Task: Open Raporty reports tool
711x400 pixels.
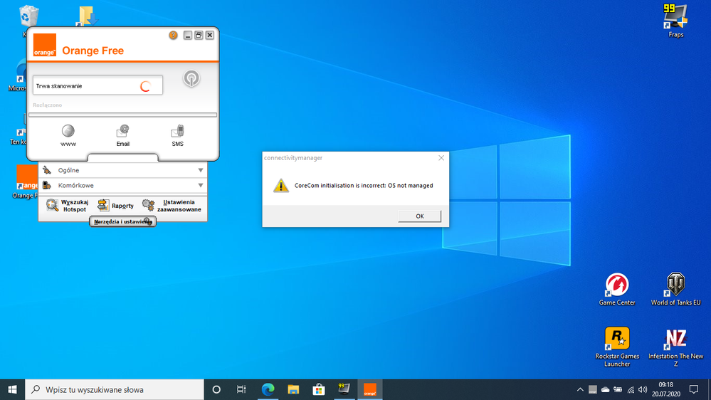Action: pos(115,206)
